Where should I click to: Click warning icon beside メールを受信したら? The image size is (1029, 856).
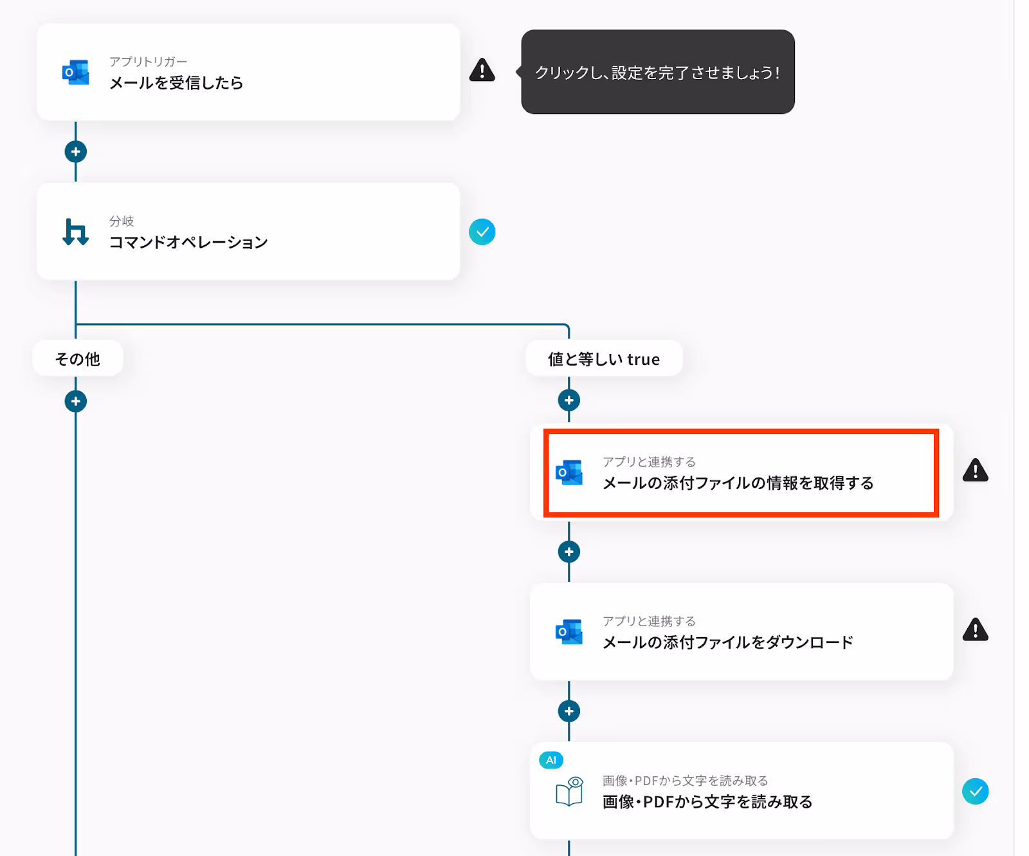(x=482, y=70)
